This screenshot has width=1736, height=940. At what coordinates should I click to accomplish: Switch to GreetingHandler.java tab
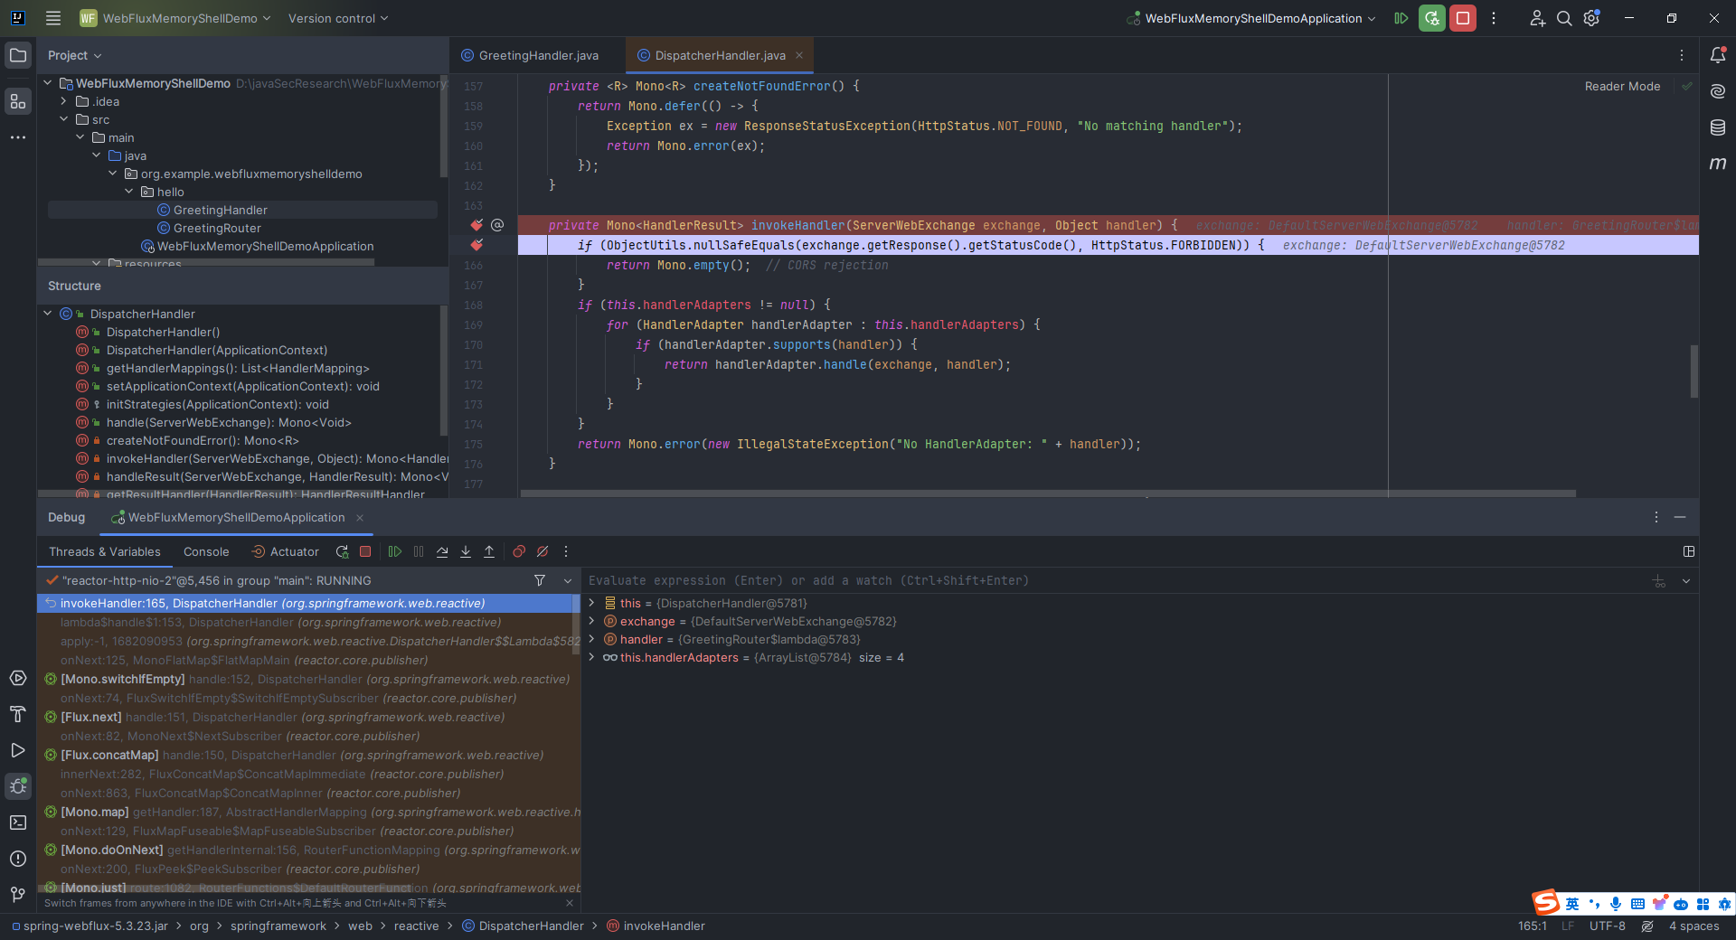point(530,55)
